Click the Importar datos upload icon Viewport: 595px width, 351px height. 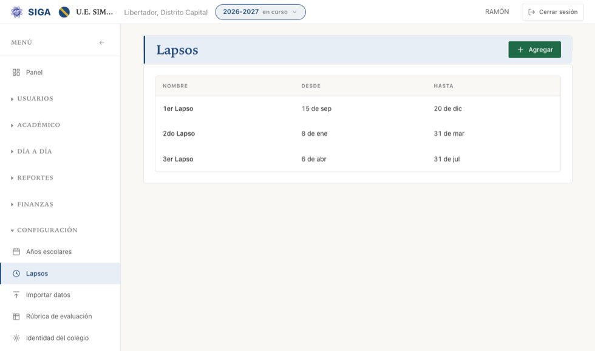(16, 295)
